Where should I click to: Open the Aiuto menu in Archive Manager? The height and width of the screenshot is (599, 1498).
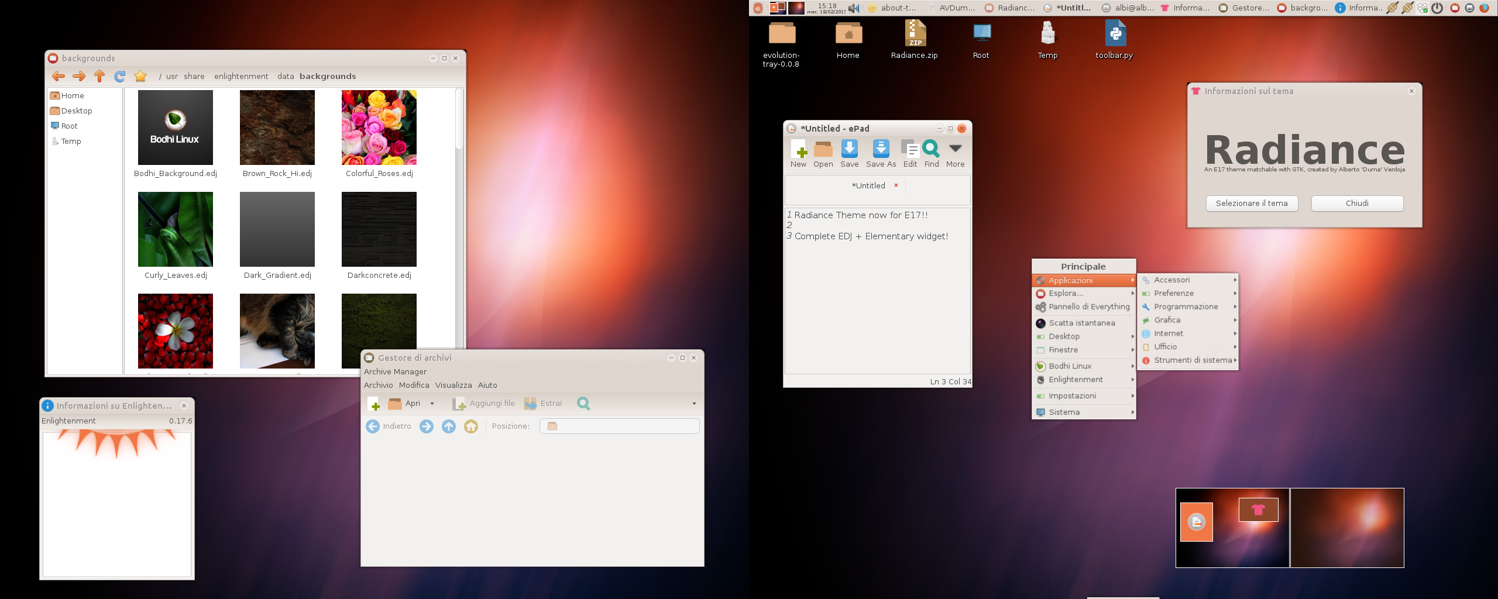487,385
